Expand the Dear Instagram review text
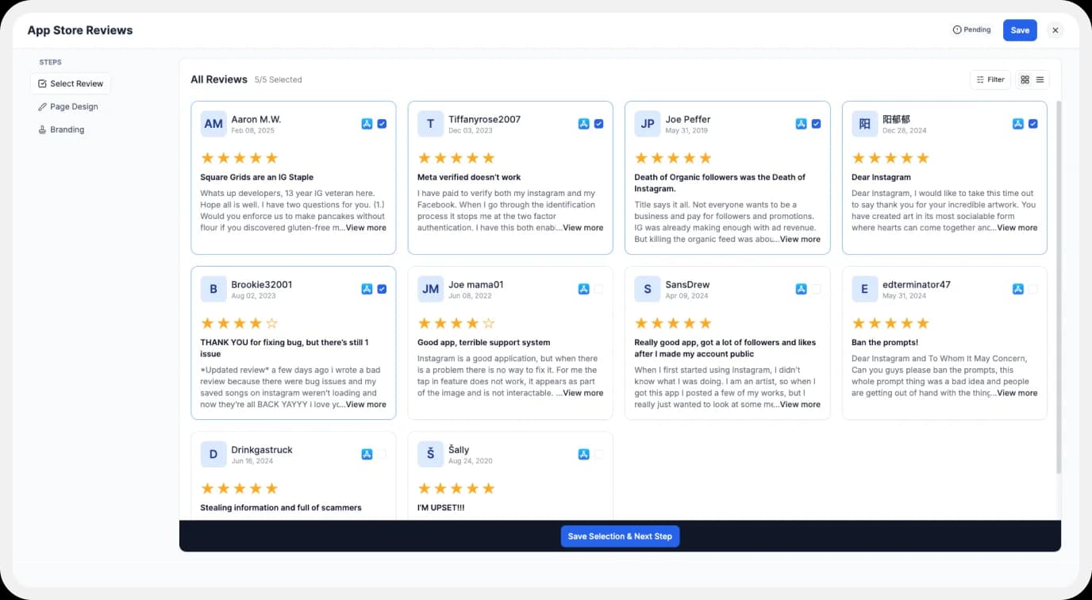Viewport: 1092px width, 600px height. coord(1017,228)
